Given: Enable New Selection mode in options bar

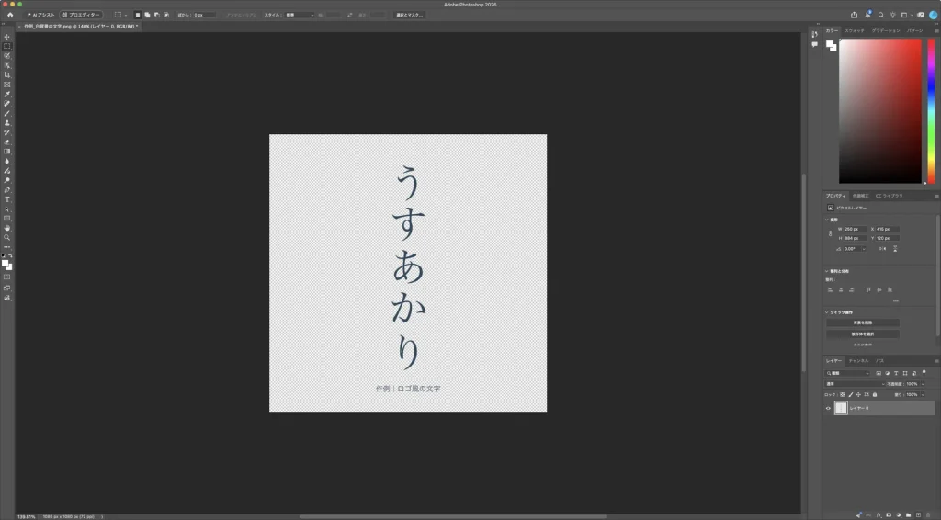Looking at the screenshot, I should pos(138,15).
